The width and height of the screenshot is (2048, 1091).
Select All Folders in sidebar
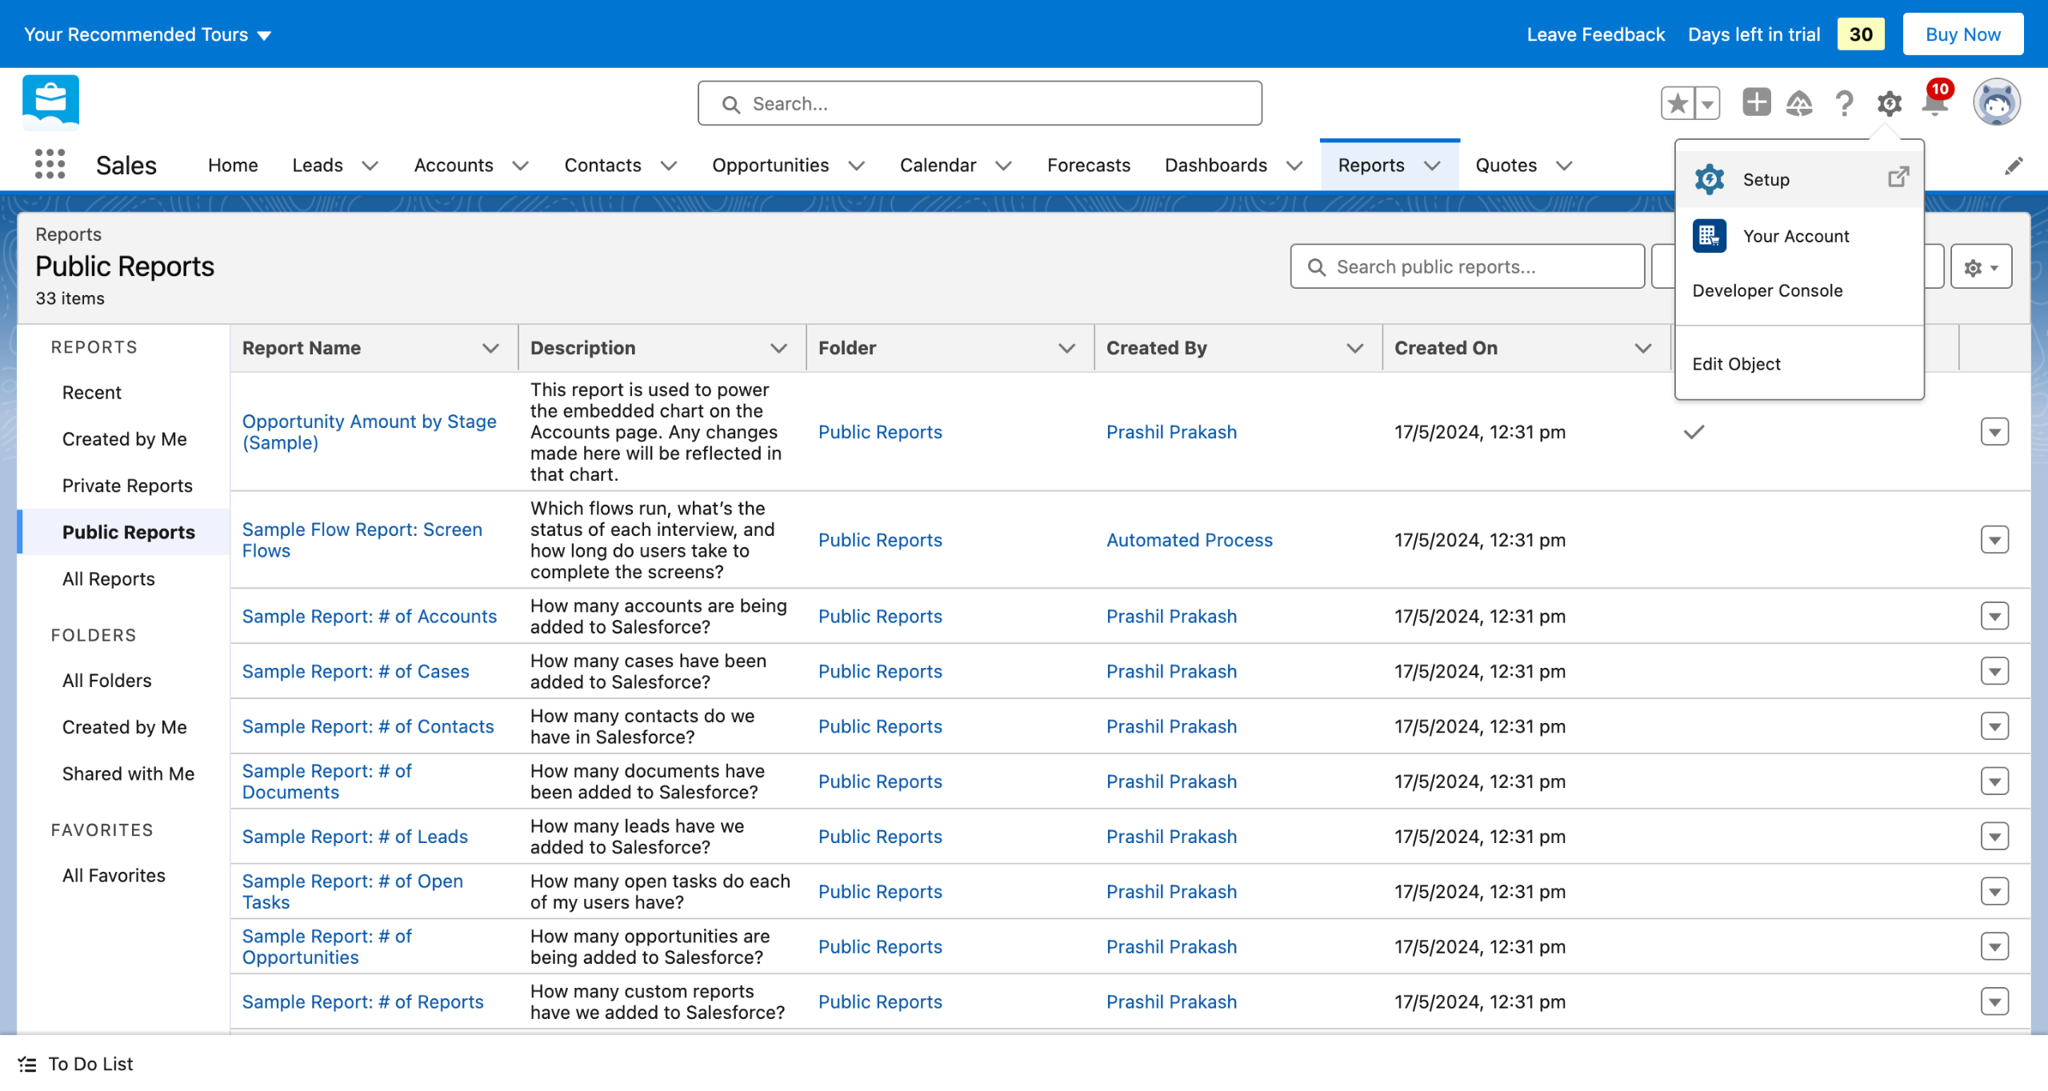106,681
